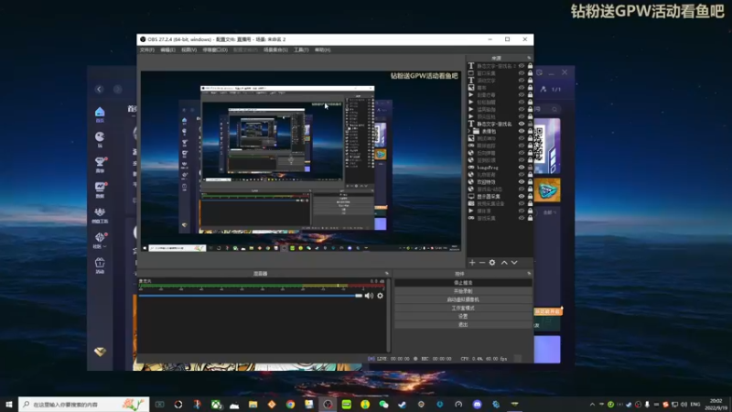Click the text icon of 滚动文字 source

click(x=471, y=81)
